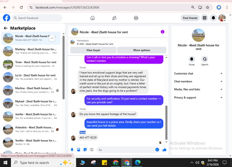
Task: Select the Lu'cii 2bed 1bath conversation
Action: [31, 77]
